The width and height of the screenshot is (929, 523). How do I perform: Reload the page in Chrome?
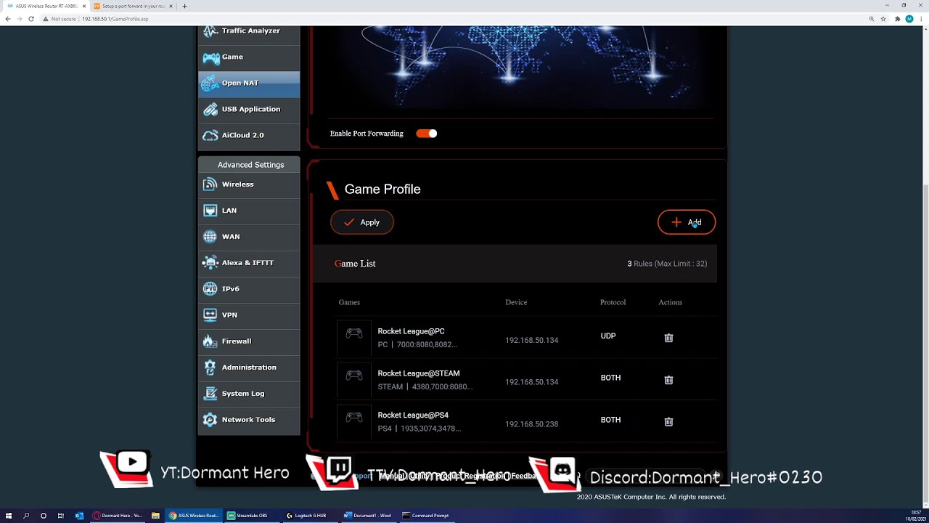[31, 19]
